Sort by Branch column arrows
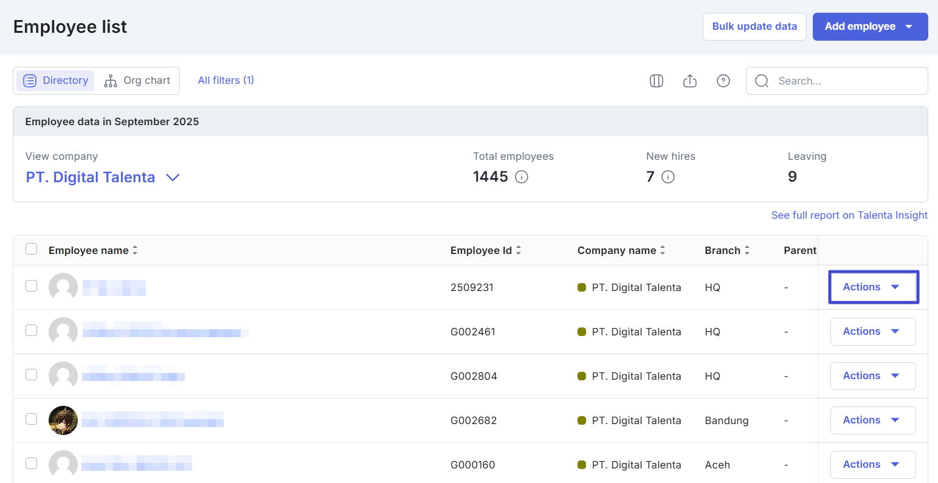The image size is (938, 483). click(x=747, y=250)
